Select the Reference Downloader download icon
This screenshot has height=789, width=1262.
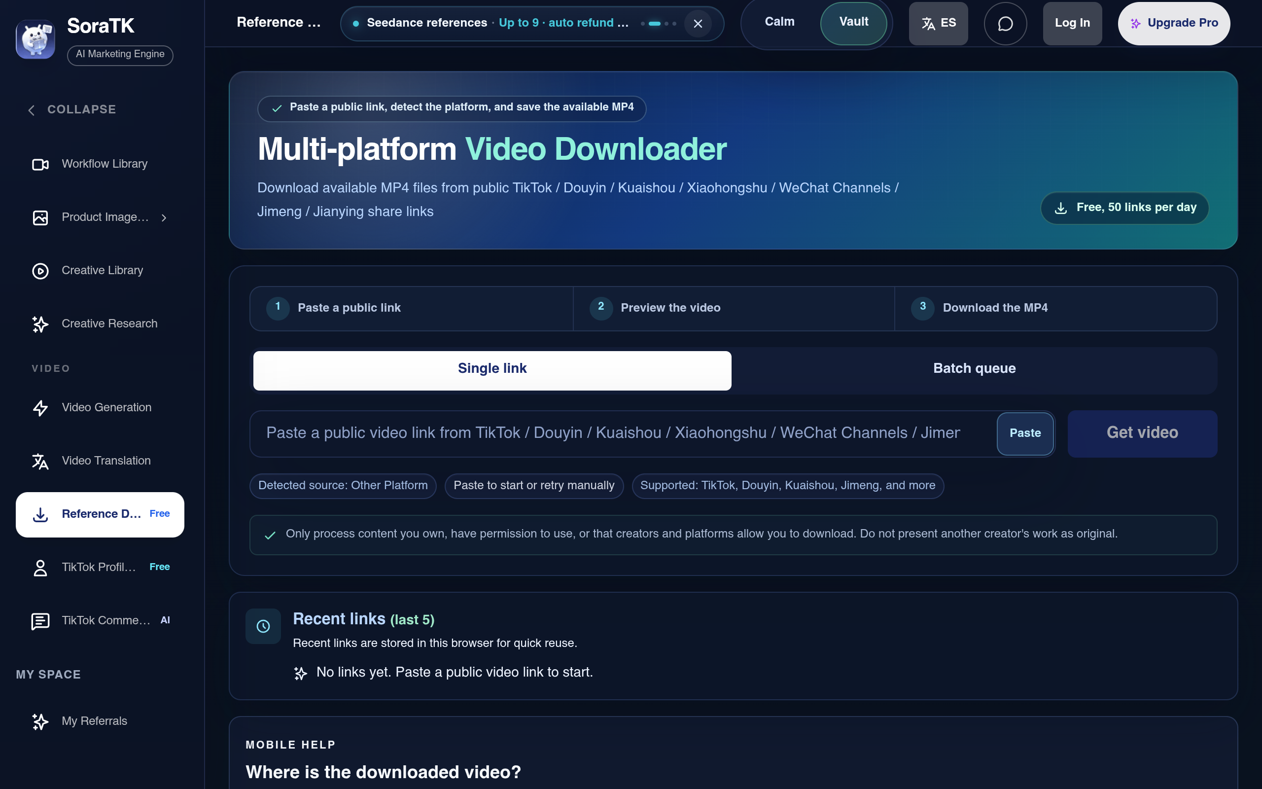point(40,514)
